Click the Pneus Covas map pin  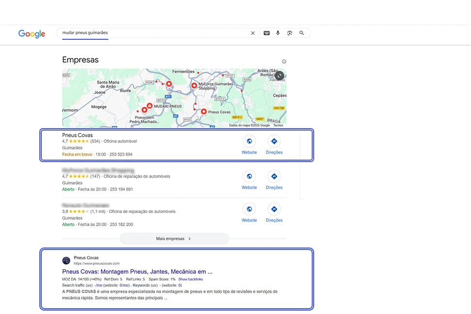tap(203, 112)
